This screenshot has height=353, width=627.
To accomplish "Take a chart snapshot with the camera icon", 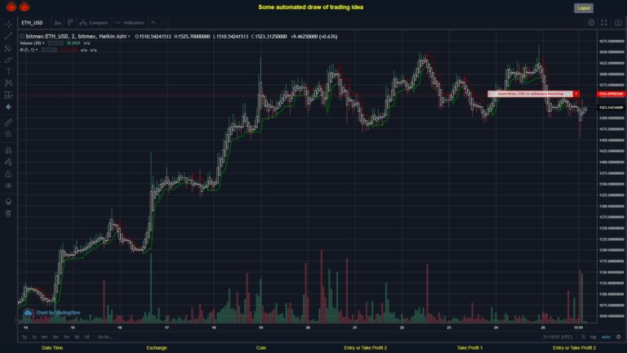I will coord(618,23).
